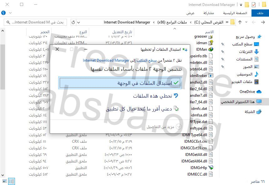
Task: Navigate using the right-pointing arrow button
Action: pos(263,22)
